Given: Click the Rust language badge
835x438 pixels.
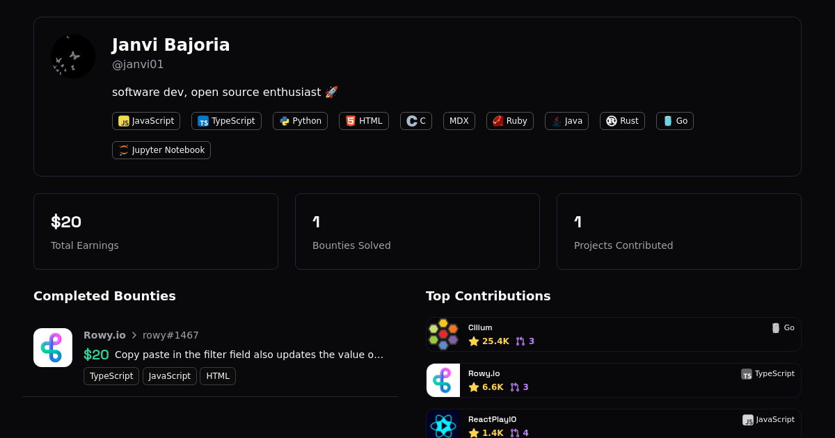Looking at the screenshot, I should tap(622, 121).
